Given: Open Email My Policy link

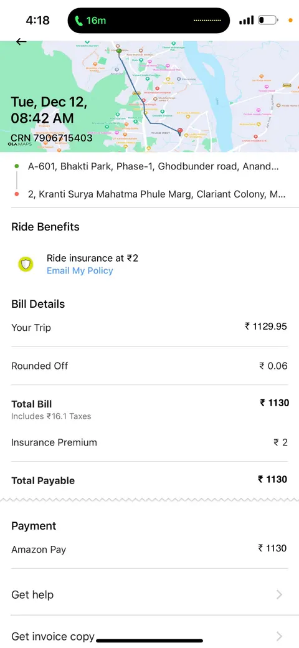Looking at the screenshot, I should [80, 270].
